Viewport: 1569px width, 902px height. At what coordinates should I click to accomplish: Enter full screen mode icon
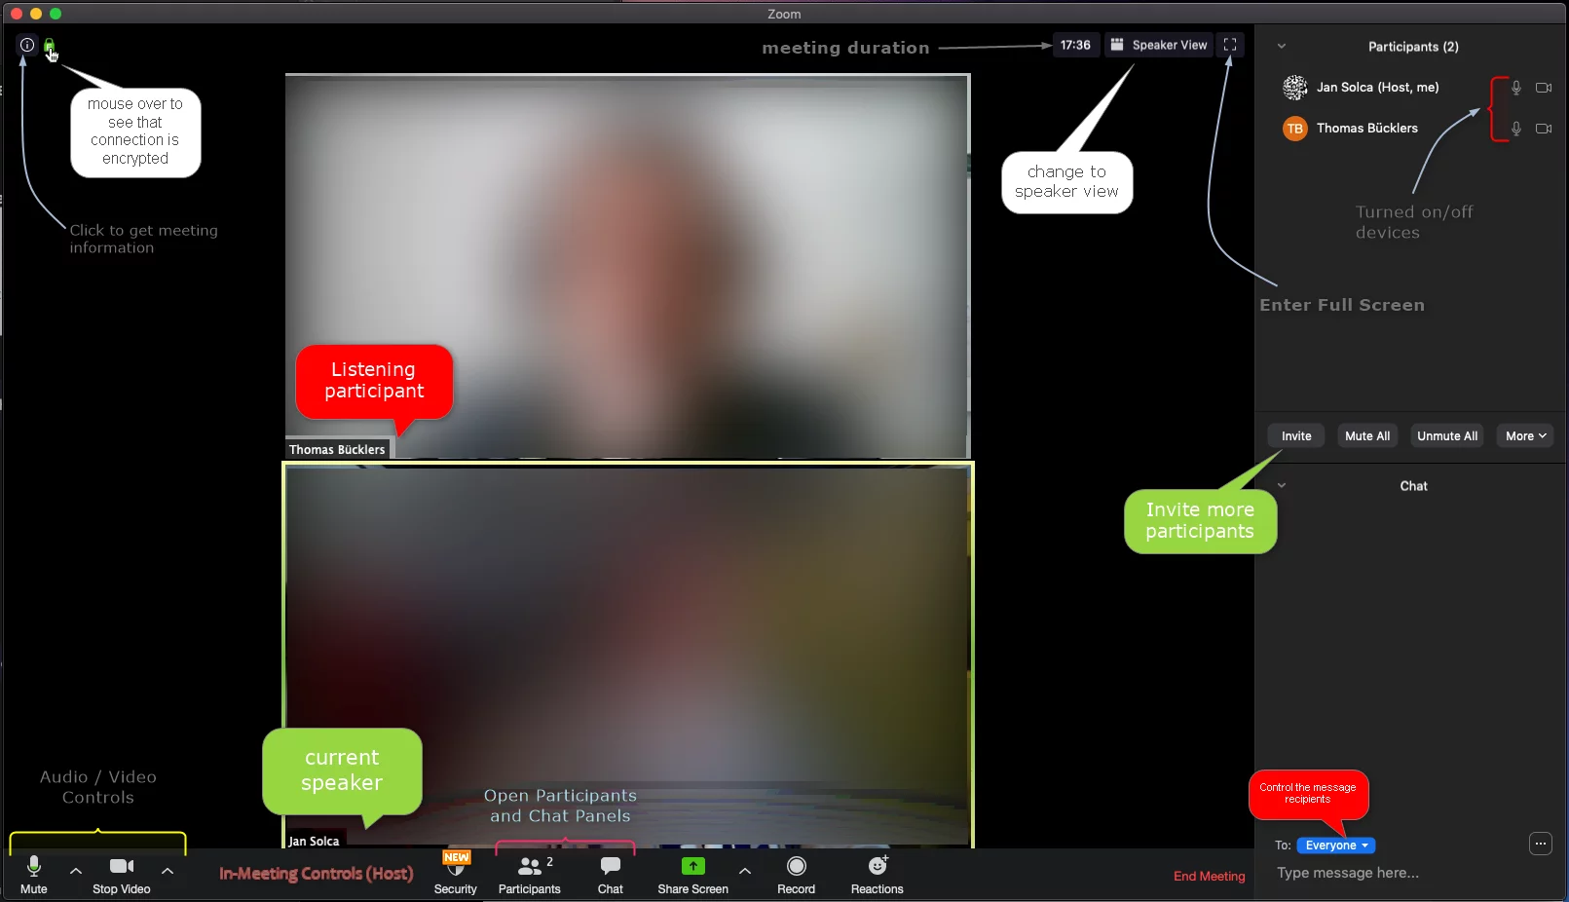click(x=1230, y=45)
